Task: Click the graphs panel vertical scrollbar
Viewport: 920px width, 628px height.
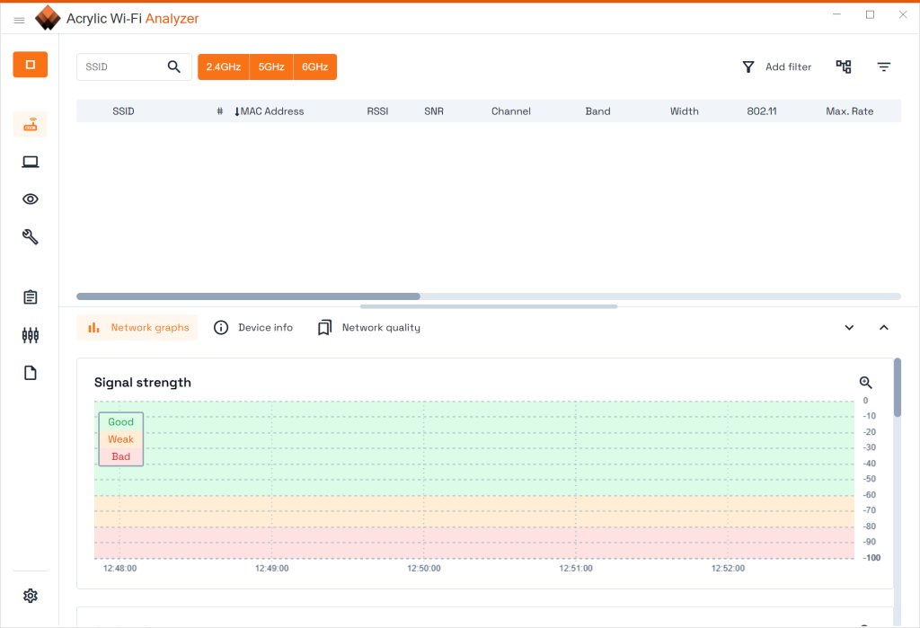Action: coord(898,387)
